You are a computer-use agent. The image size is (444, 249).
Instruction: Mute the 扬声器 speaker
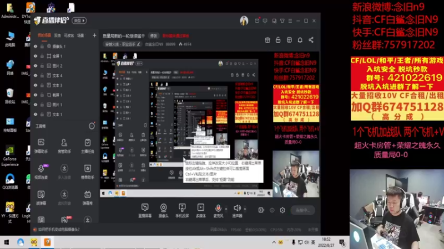238,210
